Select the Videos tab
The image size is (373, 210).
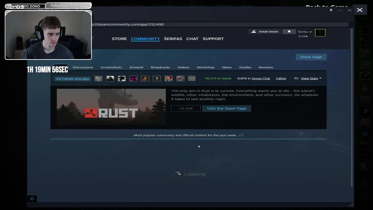click(x=183, y=67)
